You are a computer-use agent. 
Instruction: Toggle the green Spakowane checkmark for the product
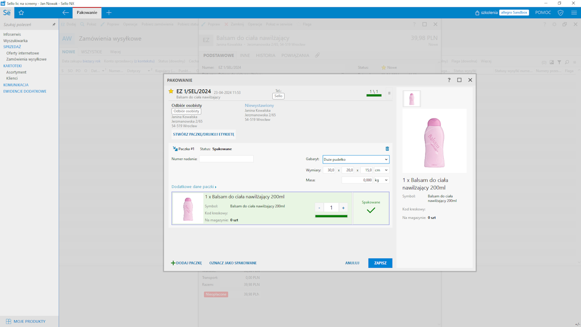tap(371, 210)
